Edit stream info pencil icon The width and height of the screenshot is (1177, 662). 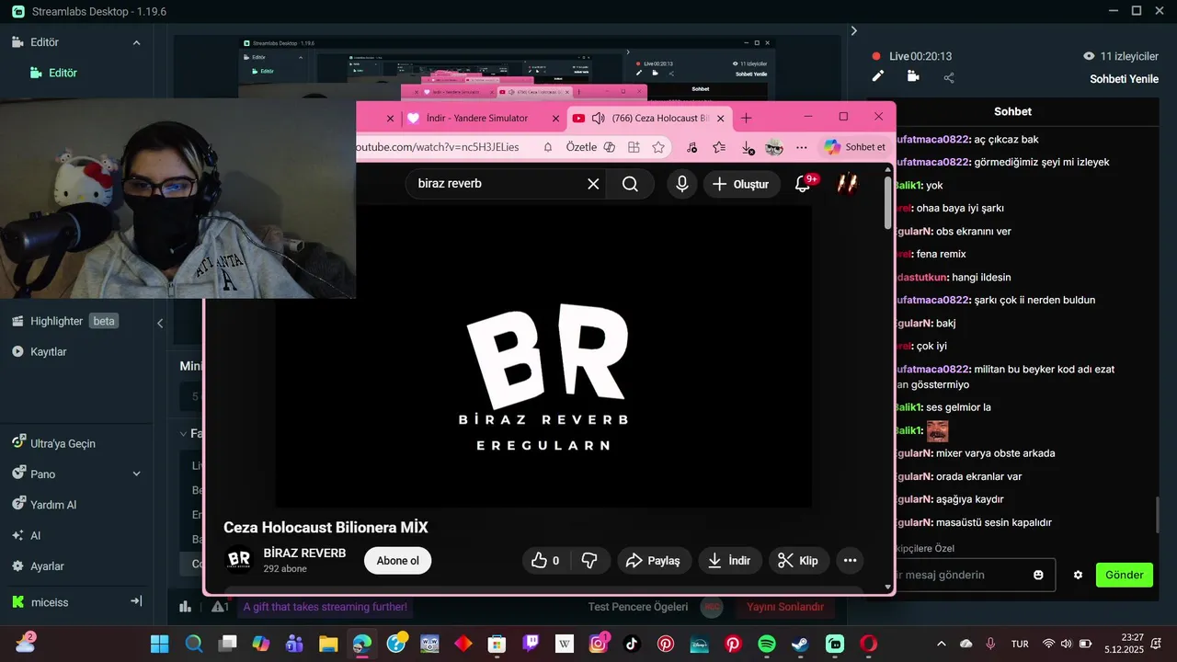(x=878, y=76)
